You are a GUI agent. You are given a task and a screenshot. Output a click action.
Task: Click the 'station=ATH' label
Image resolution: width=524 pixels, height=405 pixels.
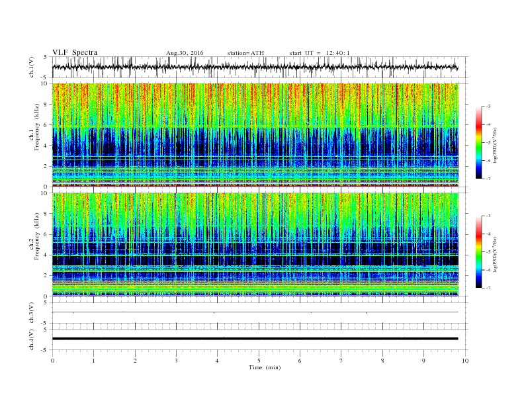245,53
